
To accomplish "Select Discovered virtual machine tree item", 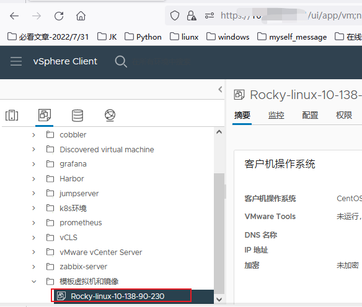I will 107,150.
